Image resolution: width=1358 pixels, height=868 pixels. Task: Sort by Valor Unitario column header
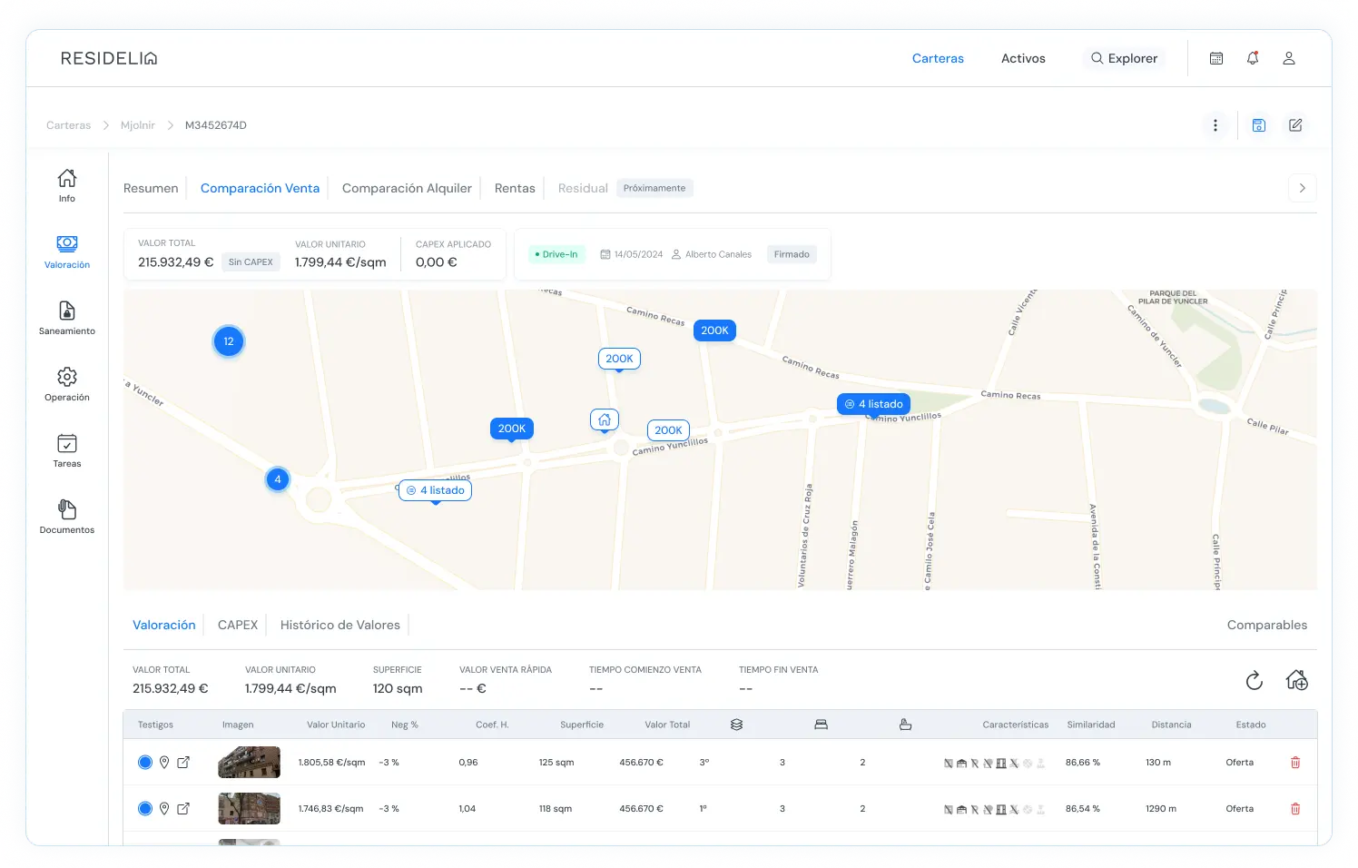click(x=336, y=725)
